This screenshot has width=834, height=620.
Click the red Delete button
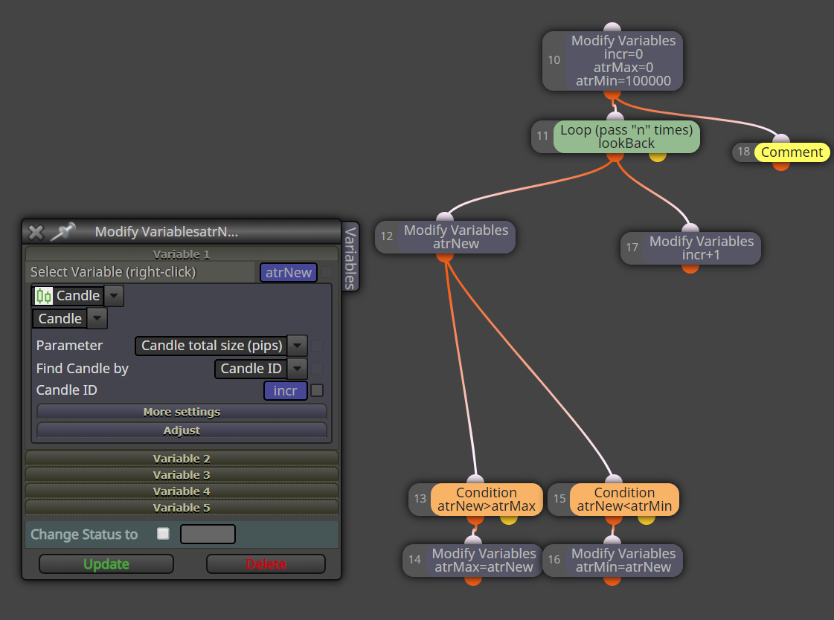[x=266, y=564]
